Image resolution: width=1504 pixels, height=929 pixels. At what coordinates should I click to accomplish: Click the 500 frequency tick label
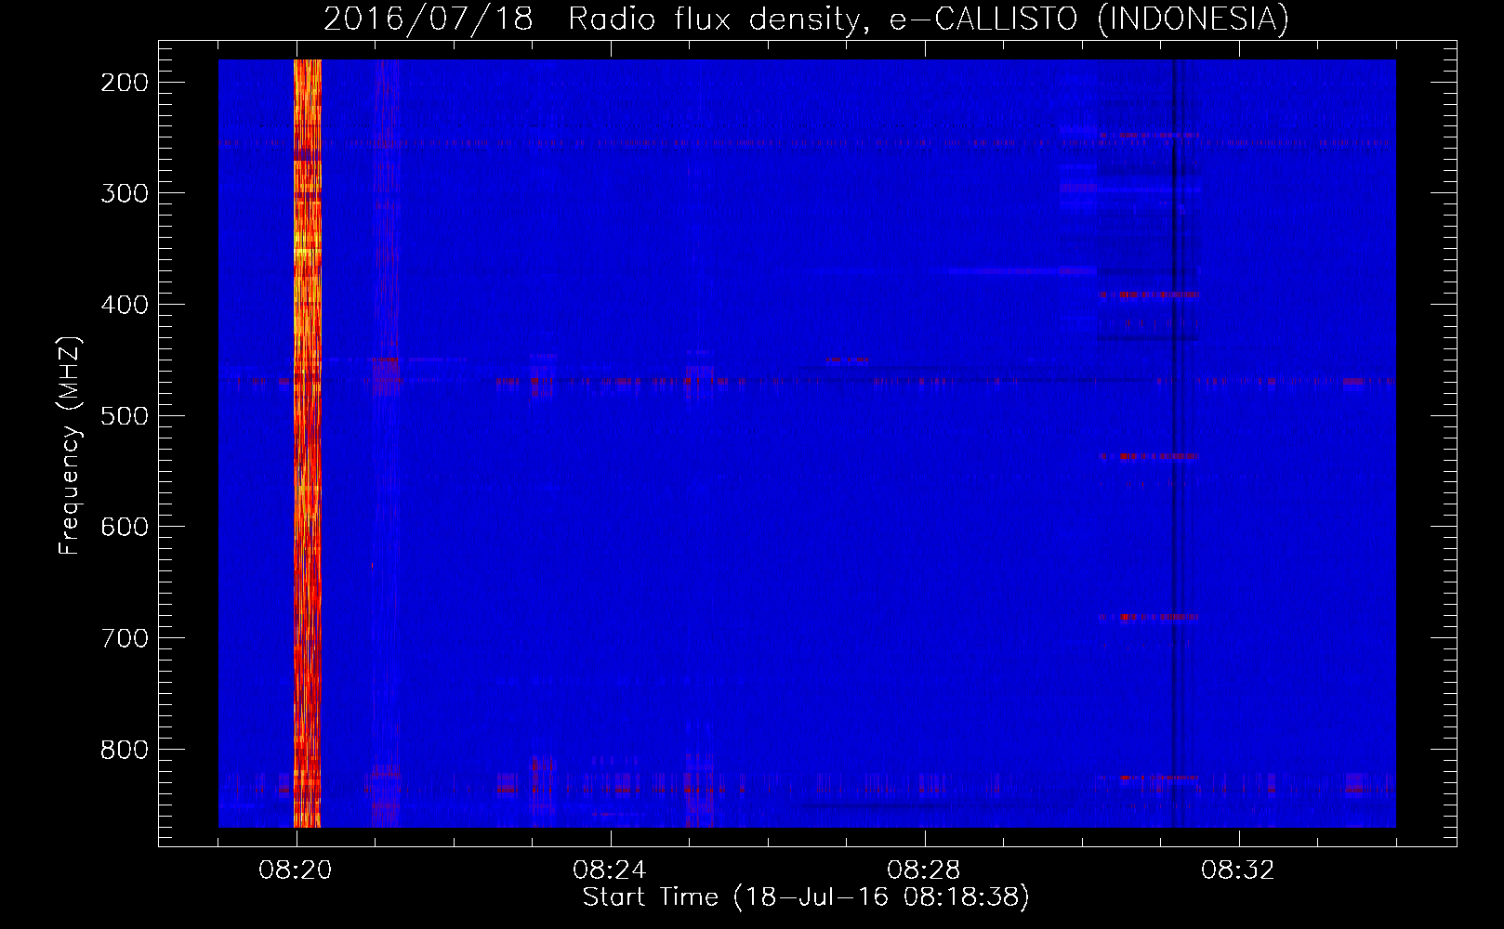tap(124, 415)
